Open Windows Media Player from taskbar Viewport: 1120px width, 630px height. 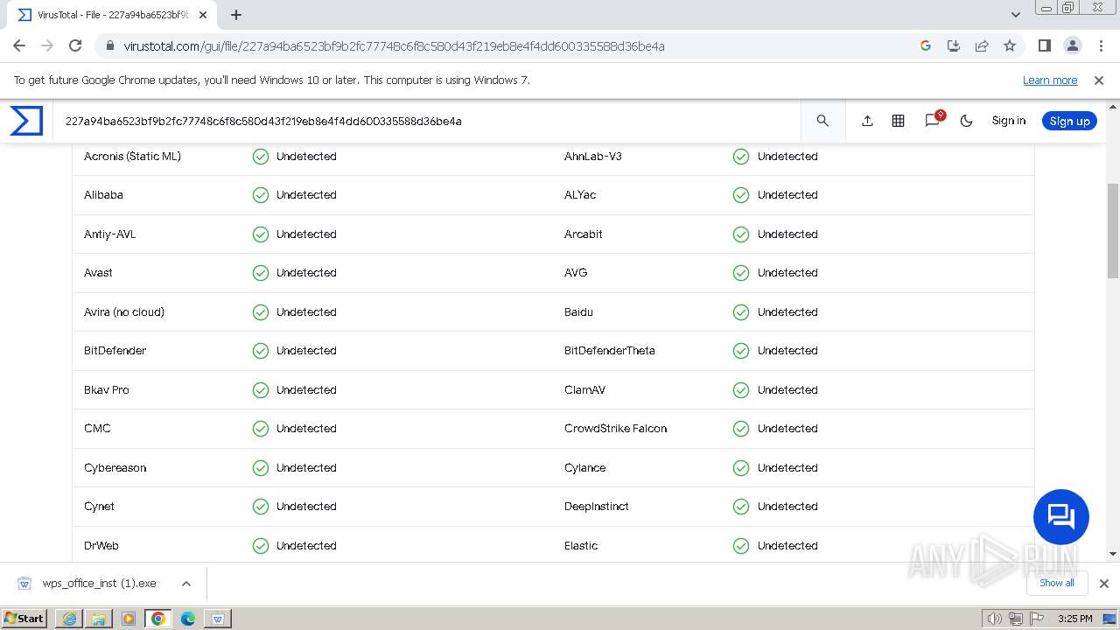click(129, 618)
